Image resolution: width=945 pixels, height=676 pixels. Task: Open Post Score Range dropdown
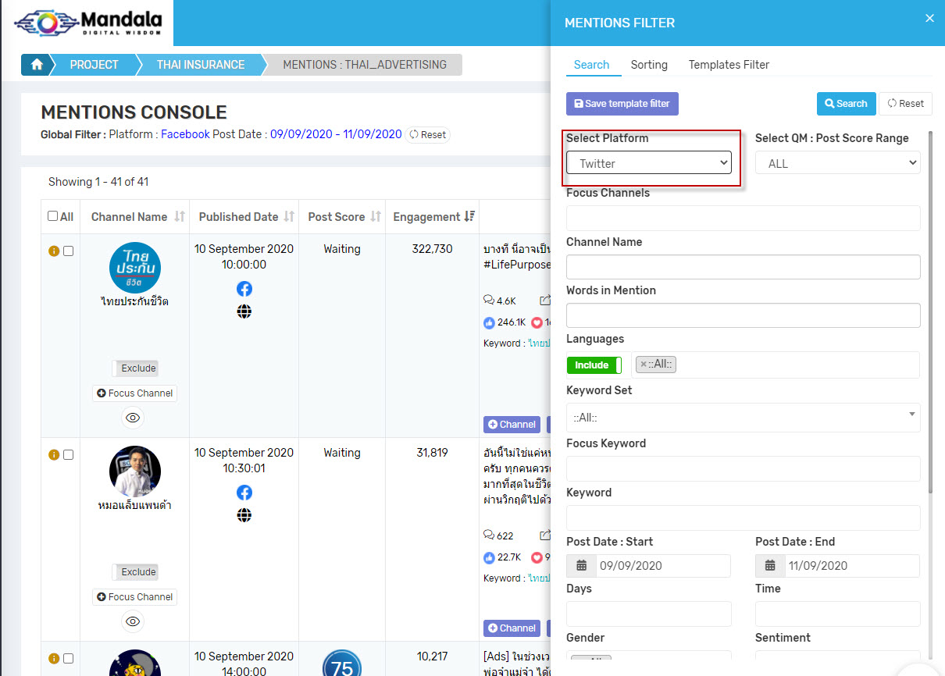pyautogui.click(x=837, y=163)
